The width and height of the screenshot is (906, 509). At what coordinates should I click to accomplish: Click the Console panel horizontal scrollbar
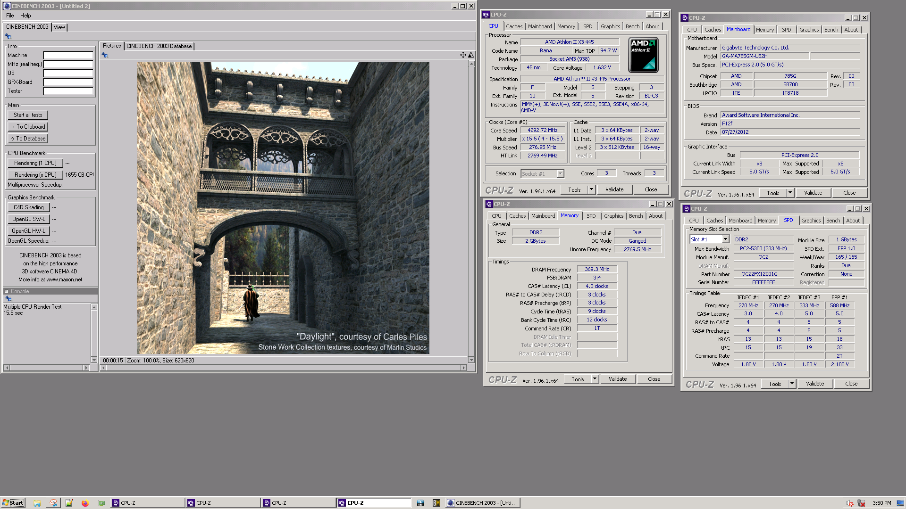(46, 368)
